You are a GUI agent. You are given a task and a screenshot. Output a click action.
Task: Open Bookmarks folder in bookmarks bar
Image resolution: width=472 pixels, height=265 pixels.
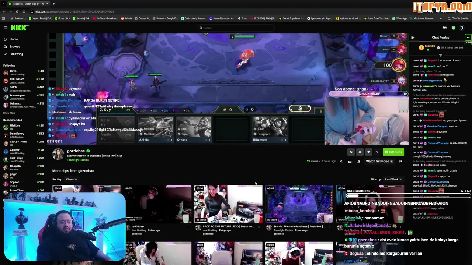pos(18,18)
